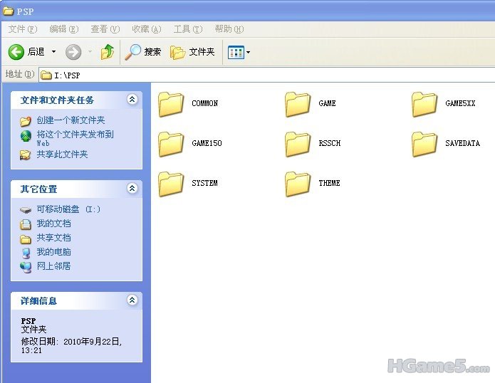Click 共享此文件夹 link
Screen dimensions: 495x383
tap(62, 154)
